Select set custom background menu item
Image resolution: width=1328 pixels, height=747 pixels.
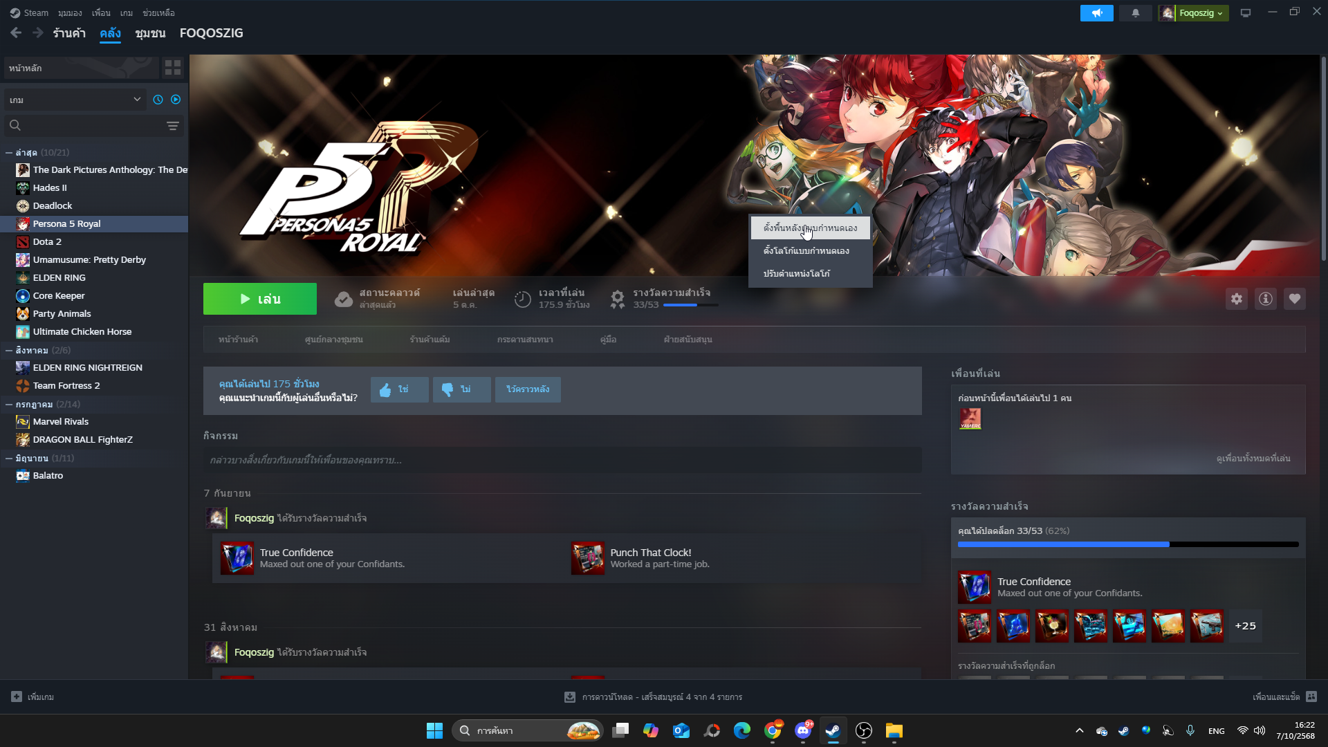coord(810,228)
